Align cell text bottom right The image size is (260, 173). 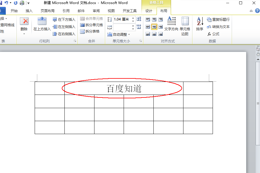161,34
